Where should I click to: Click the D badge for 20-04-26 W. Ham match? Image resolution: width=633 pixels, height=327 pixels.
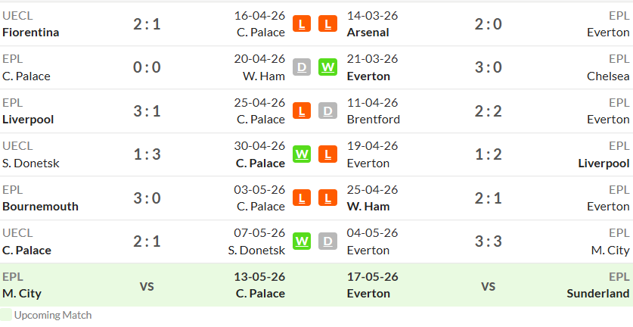302,67
